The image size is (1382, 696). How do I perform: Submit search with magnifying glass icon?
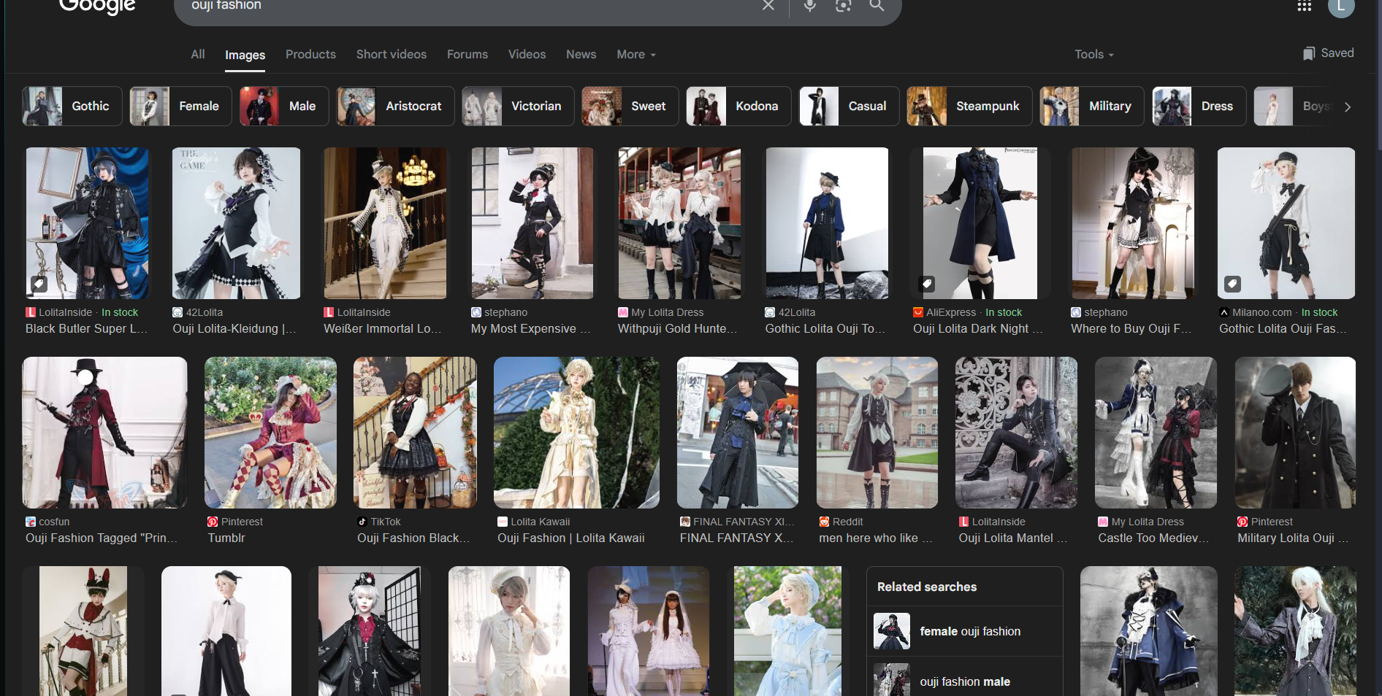877,5
